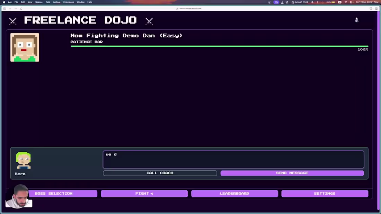The width and height of the screenshot is (381, 214).
Task: Open the Wi-Fi icon in the menu bar
Action: (x=345, y=2)
